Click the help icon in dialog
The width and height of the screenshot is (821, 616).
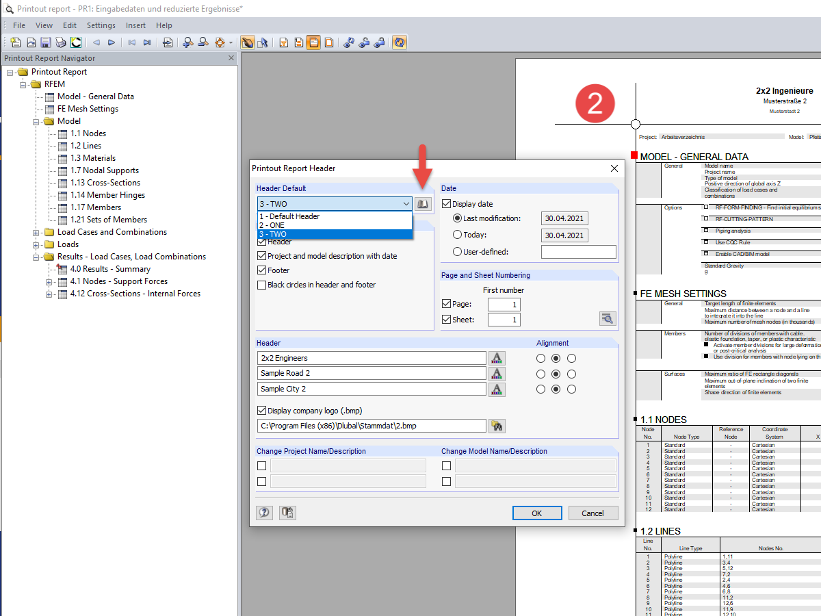(x=264, y=513)
